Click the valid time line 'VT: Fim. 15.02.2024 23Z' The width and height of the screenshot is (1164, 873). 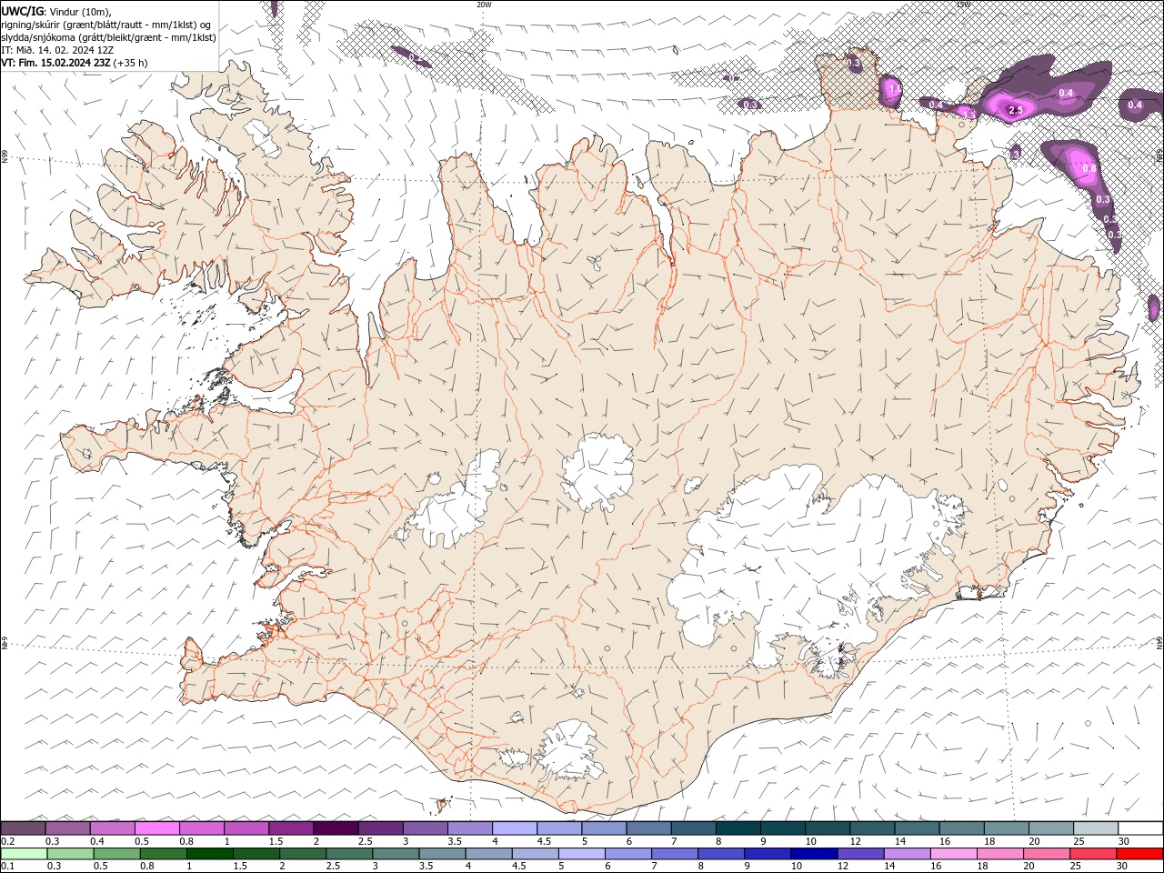pos(57,63)
